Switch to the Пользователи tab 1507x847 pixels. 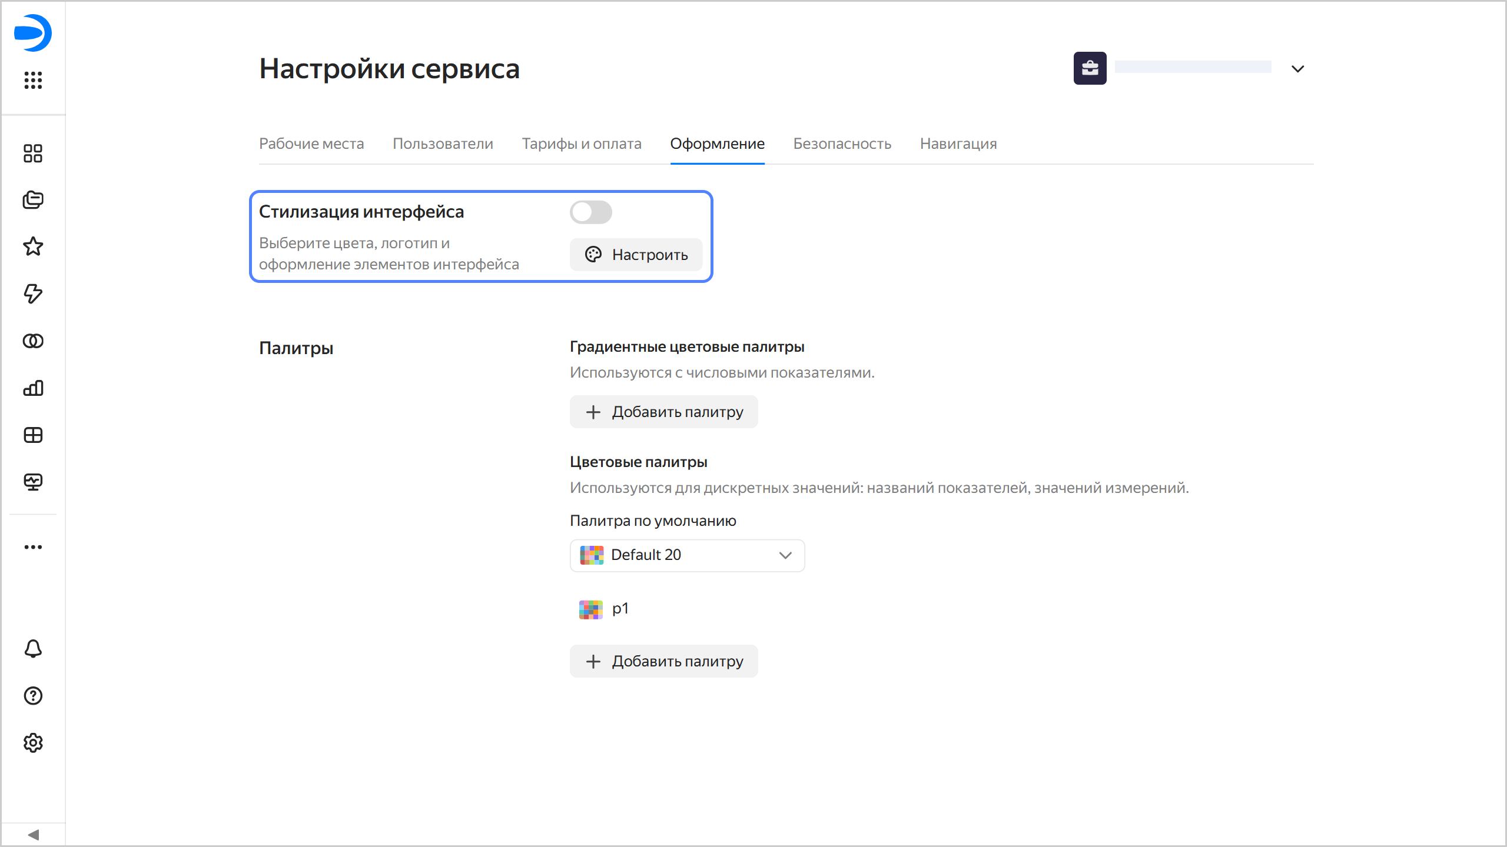(443, 144)
